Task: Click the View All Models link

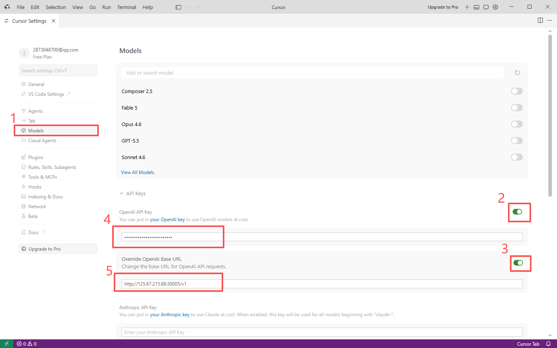Action: pos(137,172)
